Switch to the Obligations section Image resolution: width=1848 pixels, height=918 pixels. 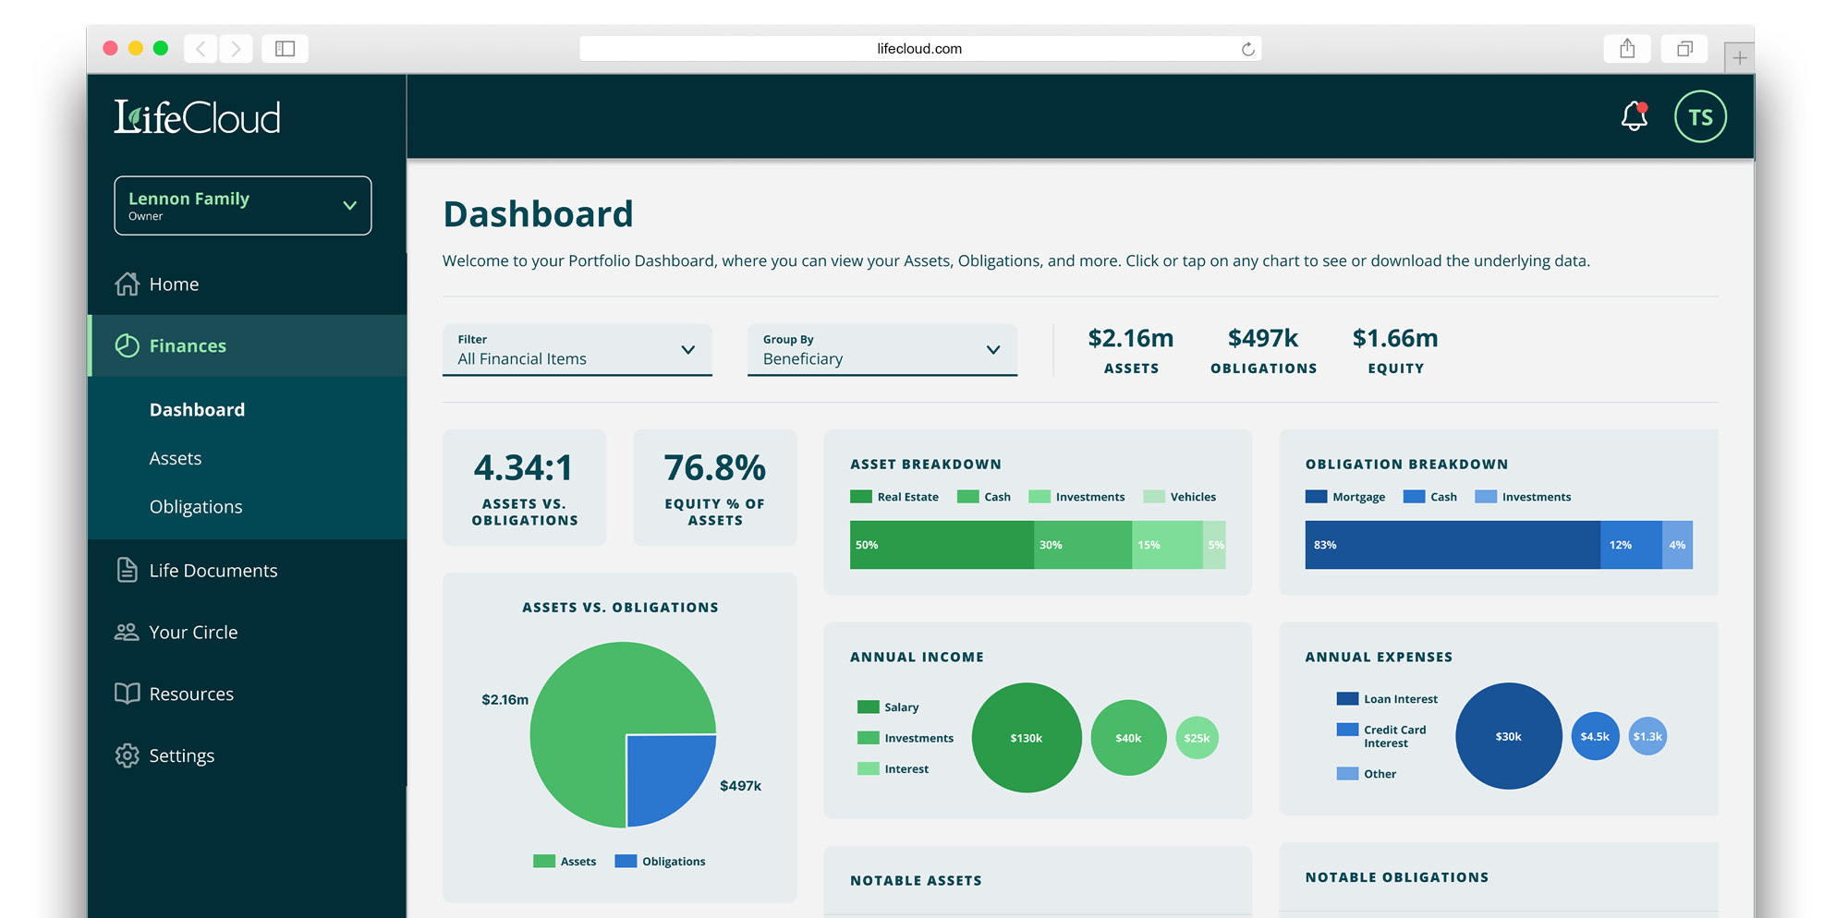196,506
